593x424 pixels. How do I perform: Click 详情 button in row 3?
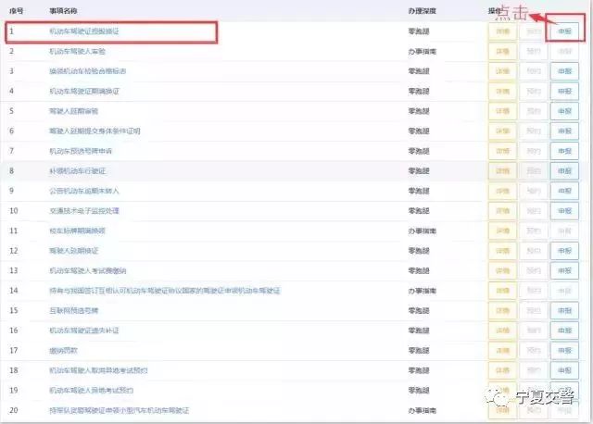pos(502,71)
